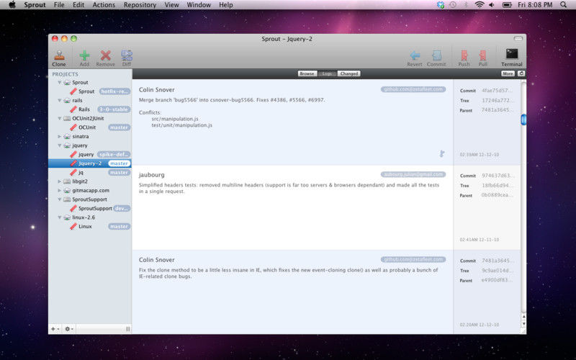Click the Push toolbar icon

click(464, 55)
